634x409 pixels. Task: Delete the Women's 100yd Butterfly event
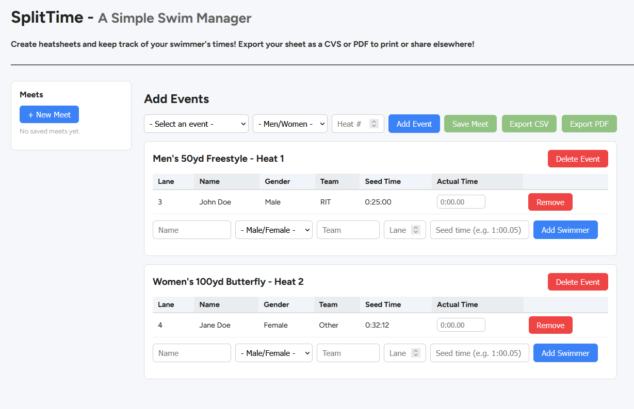578,282
